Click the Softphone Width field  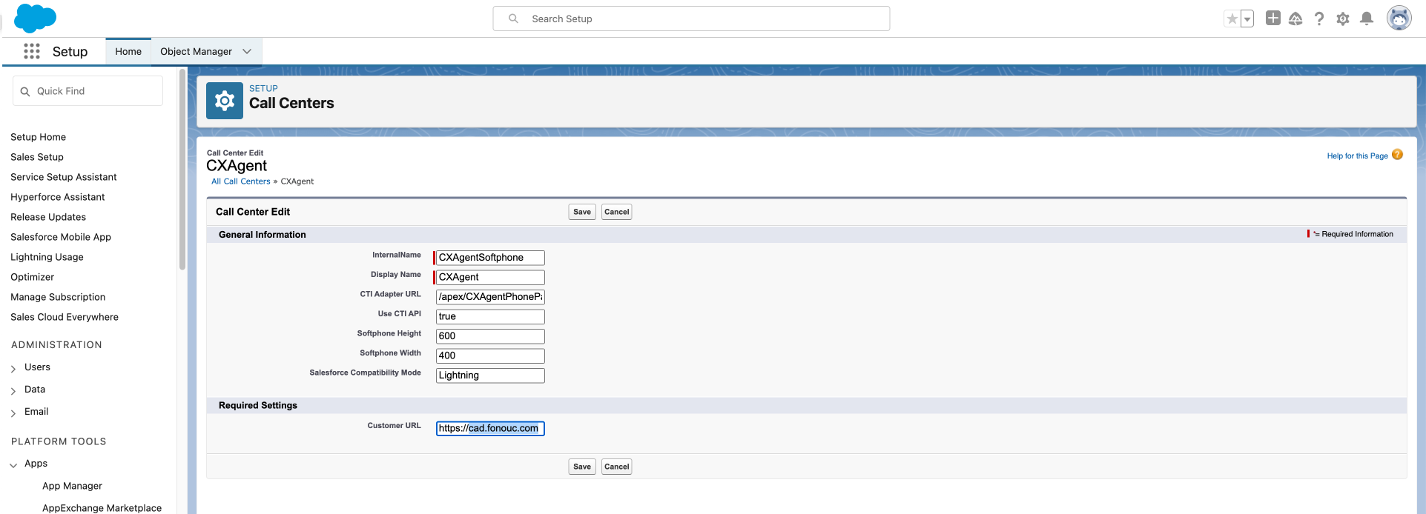[x=490, y=356]
